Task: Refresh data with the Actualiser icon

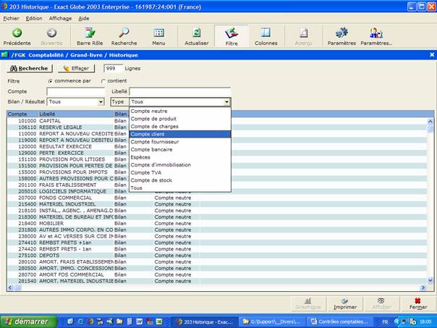Action: click(196, 33)
